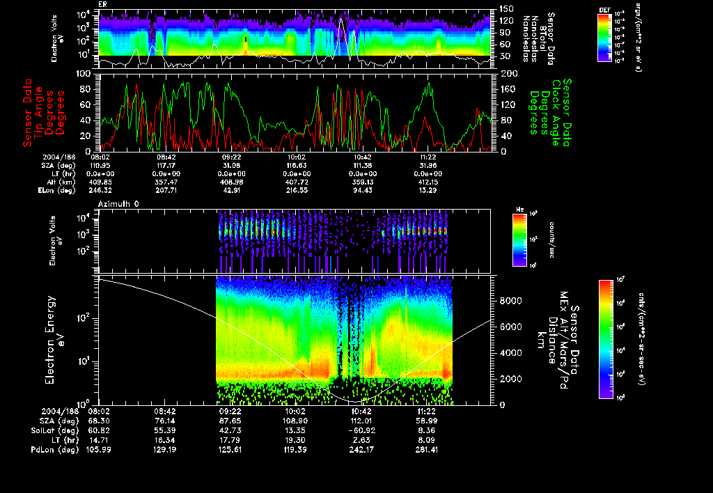Click the Electron Energy spectrogram with altitude curve
Viewport: 713px width, 493px height.
[295, 340]
